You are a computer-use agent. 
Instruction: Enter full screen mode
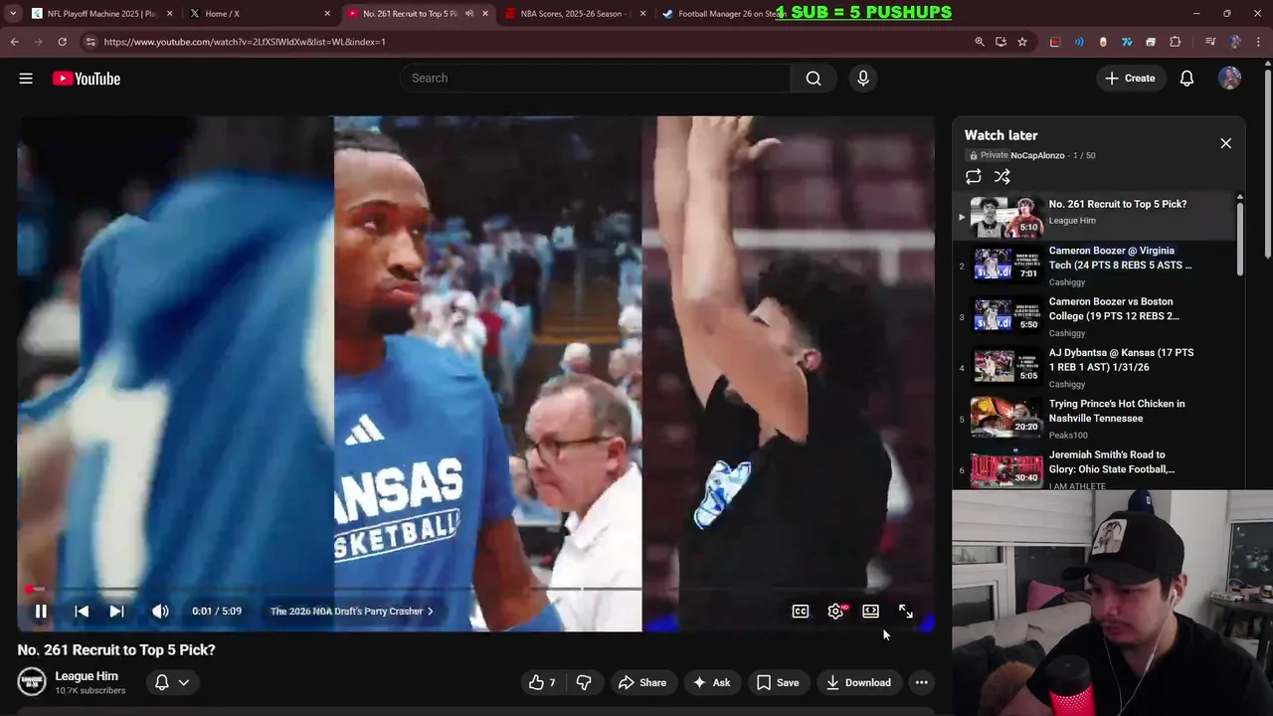coord(906,612)
